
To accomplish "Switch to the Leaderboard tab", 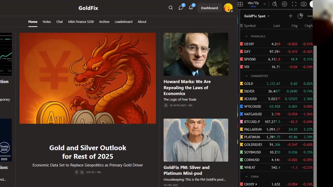I will [x=124, y=22].
